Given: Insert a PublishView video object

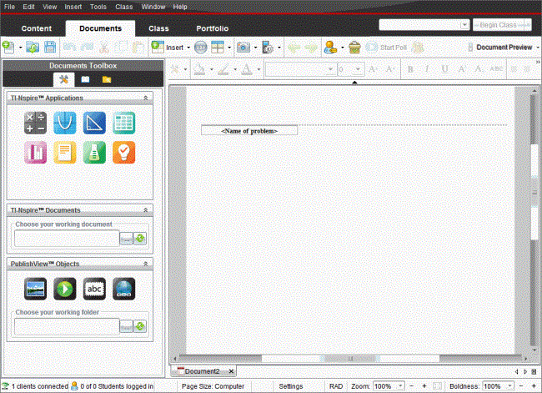Looking at the screenshot, I should (65, 289).
